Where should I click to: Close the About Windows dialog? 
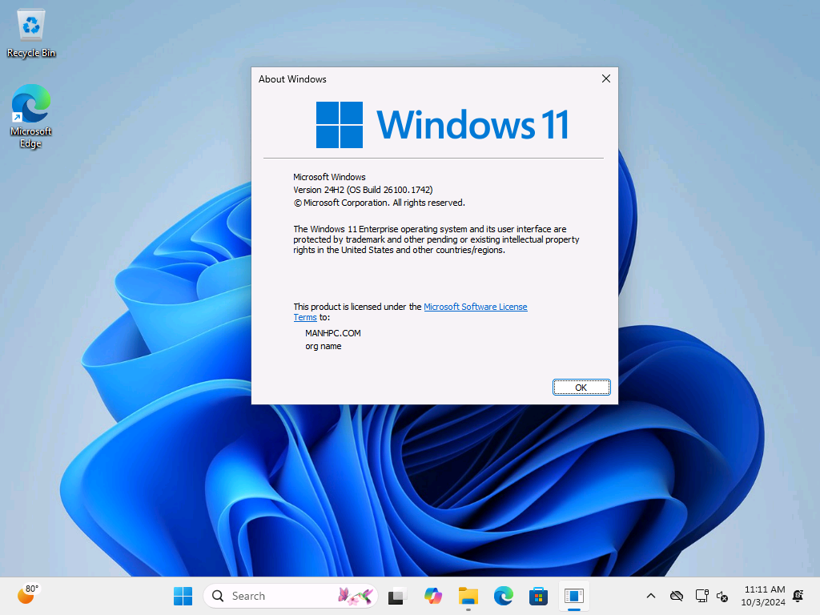(605, 78)
